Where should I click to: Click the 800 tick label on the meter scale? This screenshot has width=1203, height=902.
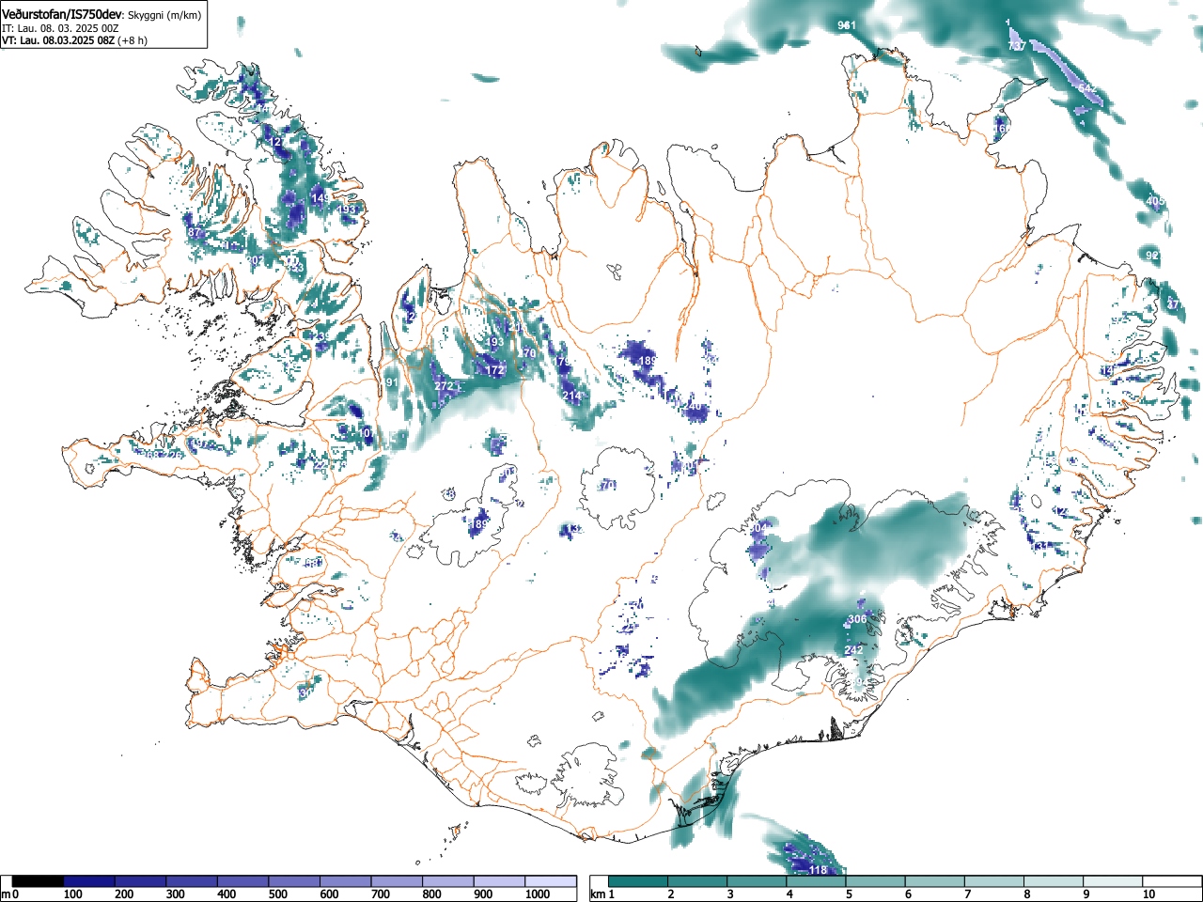(x=431, y=894)
